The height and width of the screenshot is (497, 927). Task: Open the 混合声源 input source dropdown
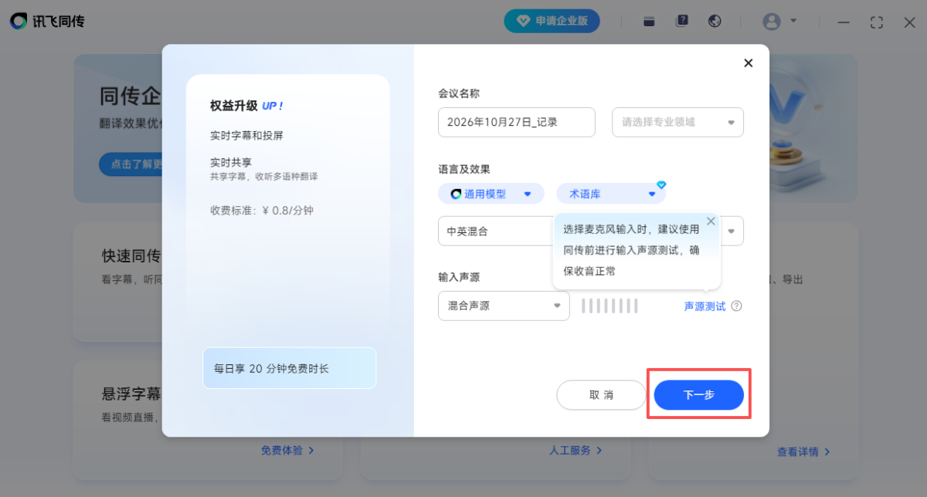pos(504,306)
